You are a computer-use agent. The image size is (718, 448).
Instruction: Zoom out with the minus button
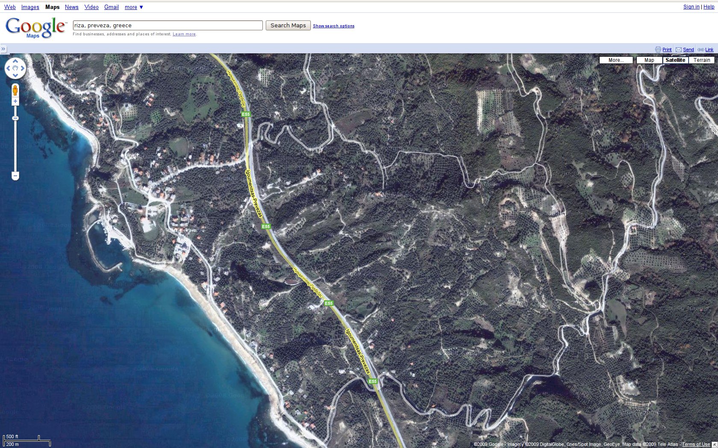point(15,175)
